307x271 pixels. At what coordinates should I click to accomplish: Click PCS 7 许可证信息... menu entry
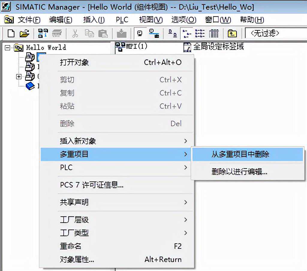pos(92,185)
